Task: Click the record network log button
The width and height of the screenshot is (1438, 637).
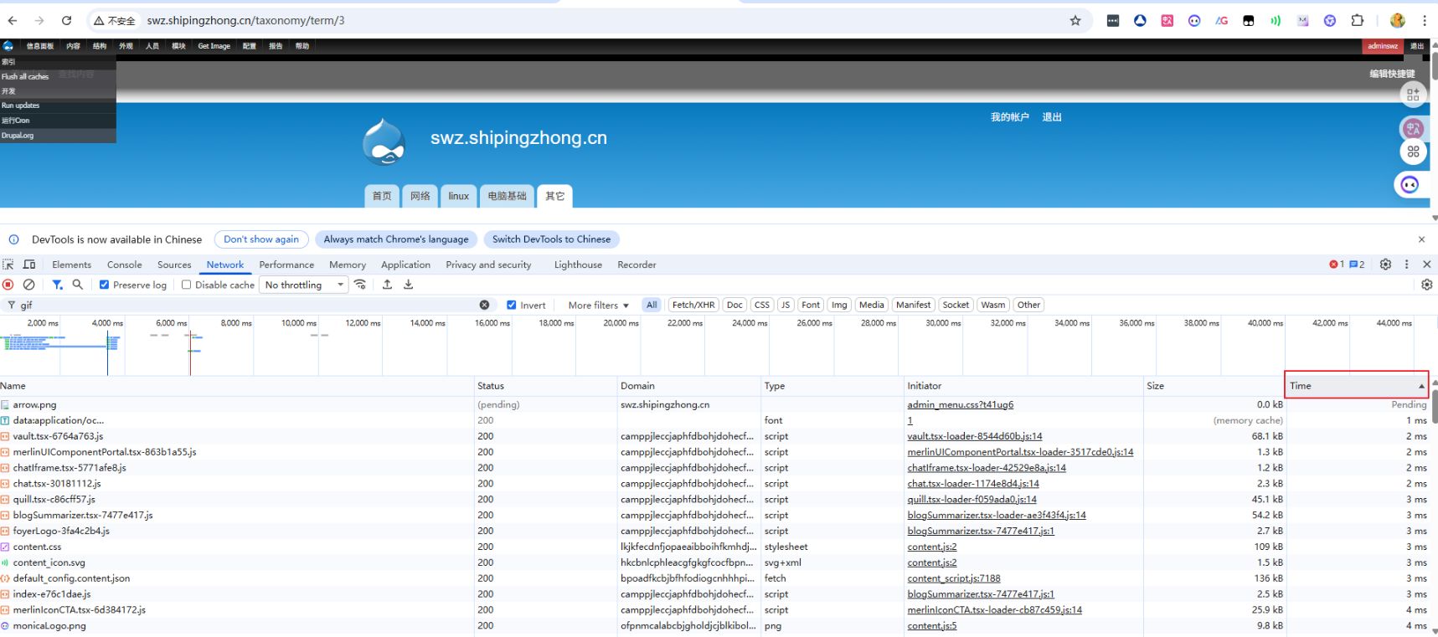Action: tap(8, 285)
